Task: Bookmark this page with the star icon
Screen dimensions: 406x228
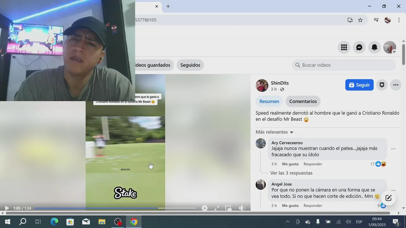Action: click(x=360, y=20)
